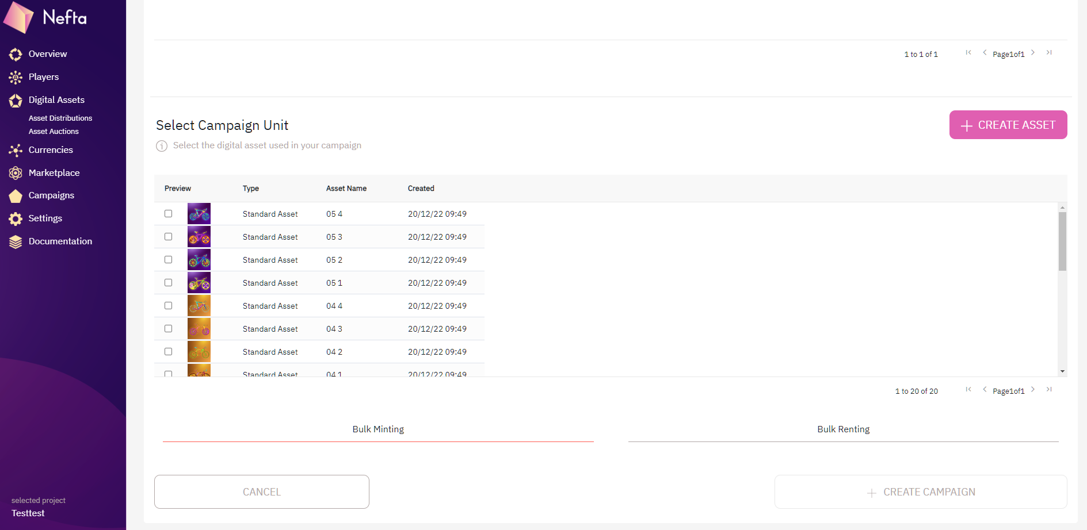Click the Digital Assets star icon

16,101
